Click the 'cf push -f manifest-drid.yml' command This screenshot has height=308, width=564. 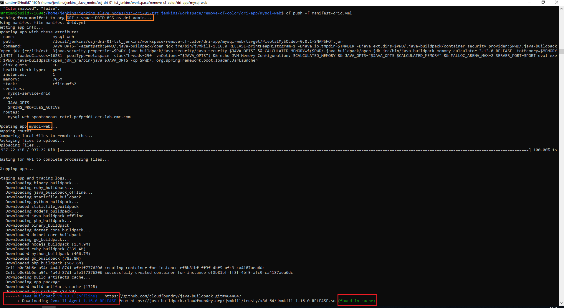(319, 13)
